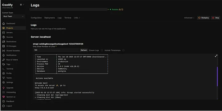
Task: Click the container name strapi-vck8cg8ocoogo0co4oogskw4 heading
Action: (x=58, y=44)
